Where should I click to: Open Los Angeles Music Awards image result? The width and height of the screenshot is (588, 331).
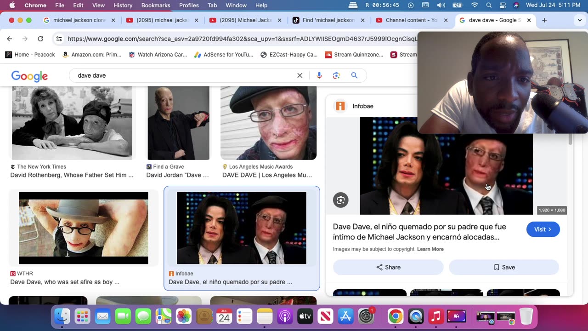[268, 123]
